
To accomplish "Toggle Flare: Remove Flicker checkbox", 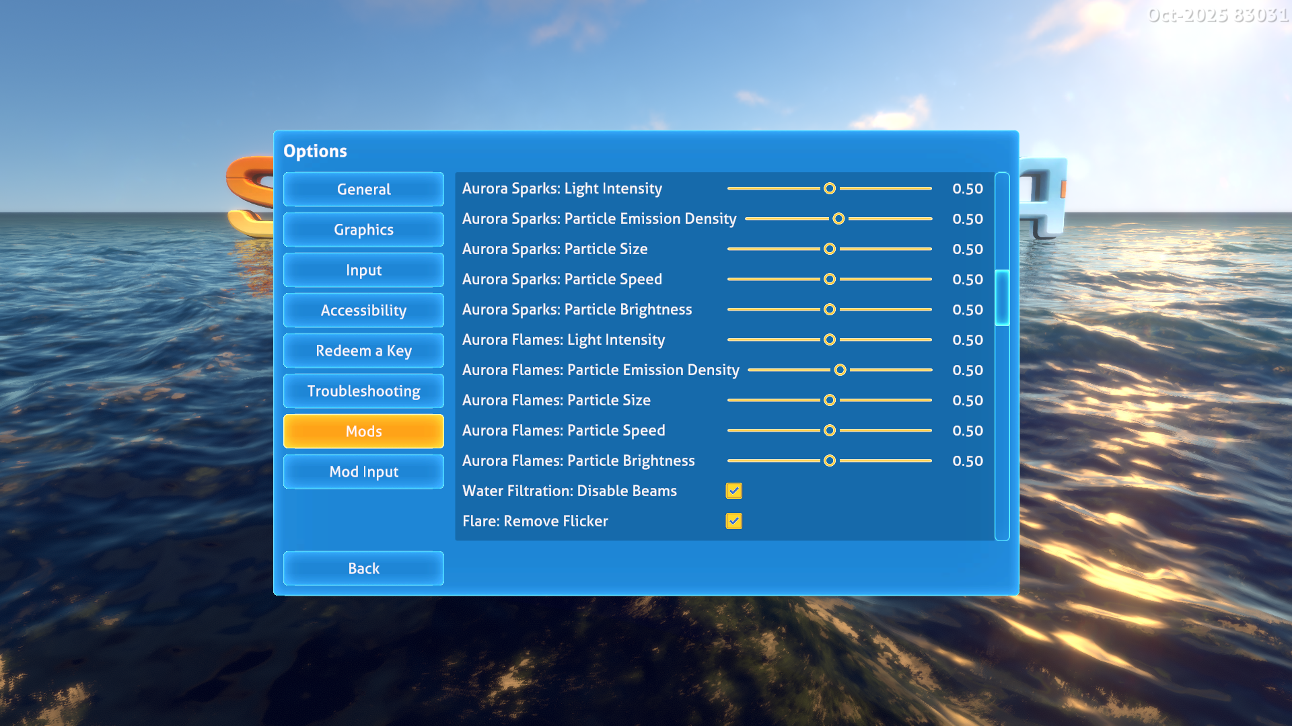I will point(734,521).
